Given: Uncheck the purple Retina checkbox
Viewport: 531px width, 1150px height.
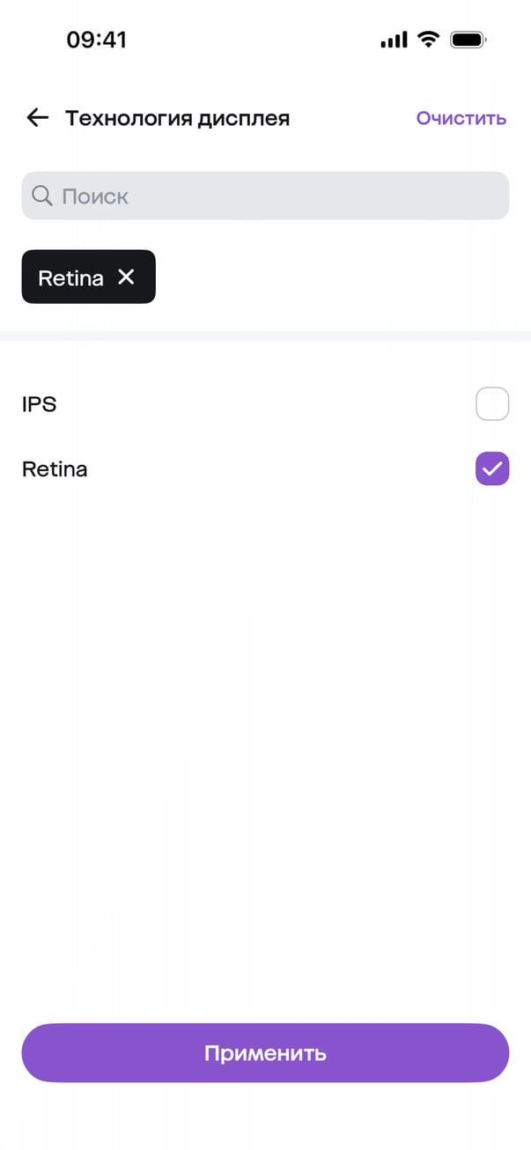Looking at the screenshot, I should [492, 469].
